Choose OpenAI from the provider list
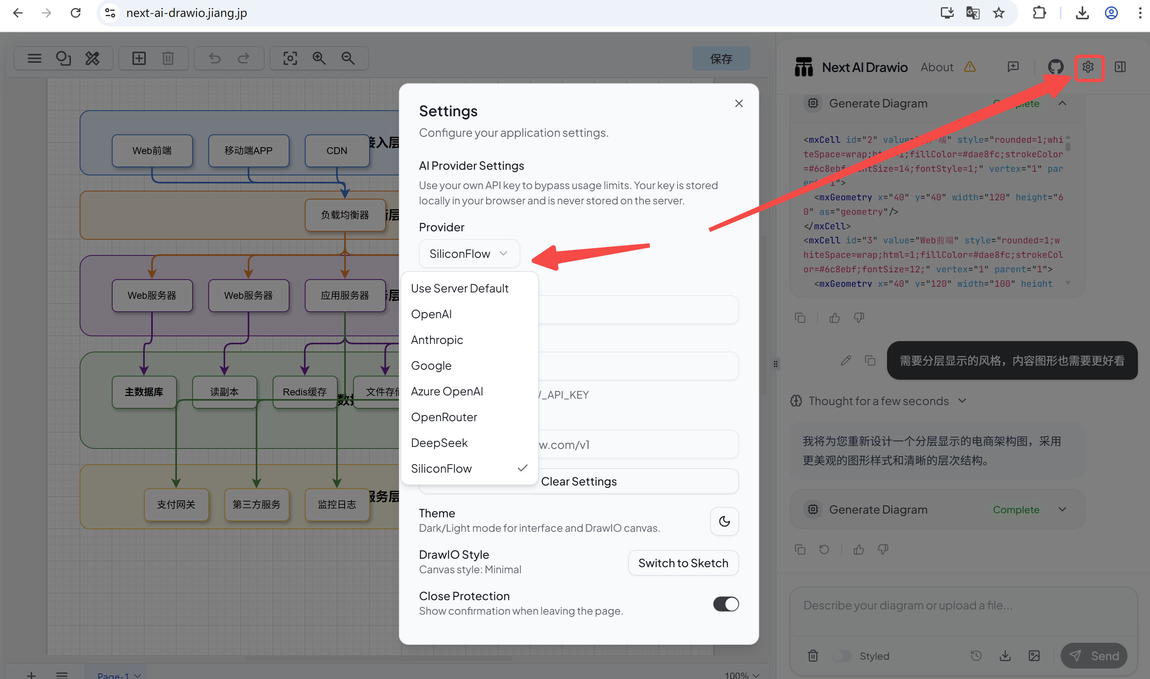This screenshot has width=1150, height=679. click(x=469, y=314)
